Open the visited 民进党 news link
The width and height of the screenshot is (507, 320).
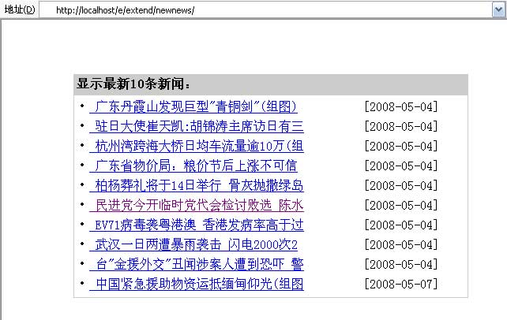(x=197, y=205)
